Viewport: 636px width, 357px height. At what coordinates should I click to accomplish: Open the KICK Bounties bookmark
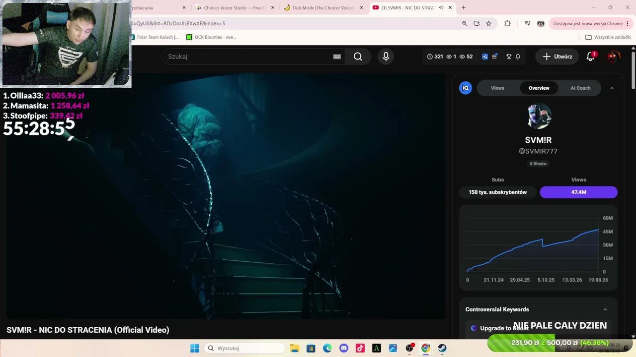pyautogui.click(x=211, y=37)
